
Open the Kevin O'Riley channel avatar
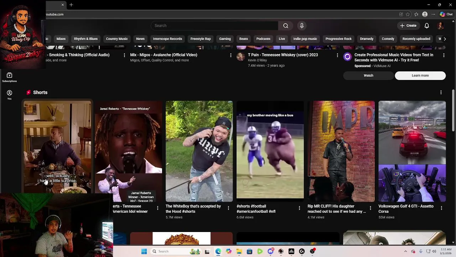pos(241,57)
